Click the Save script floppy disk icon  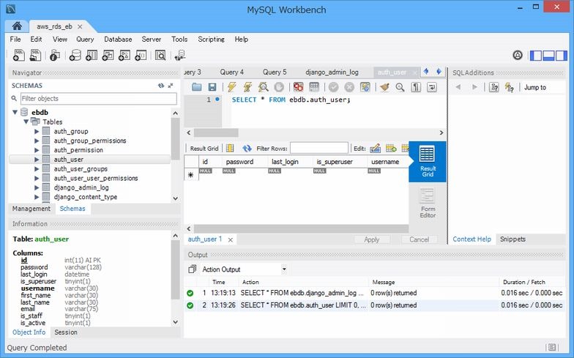(213, 87)
